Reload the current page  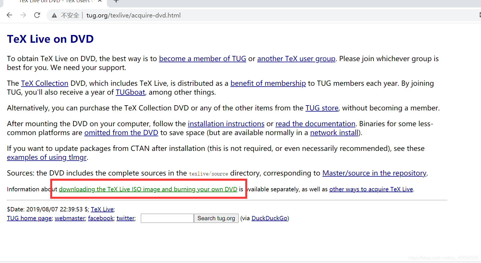coord(37,15)
